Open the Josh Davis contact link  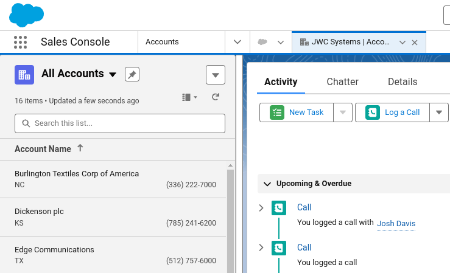(x=396, y=223)
